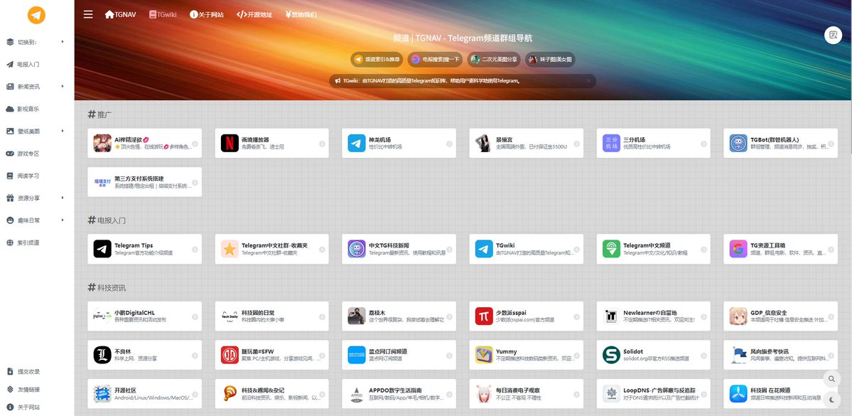This screenshot has width=852, height=416.
Task: Click the orange Telegram logo in the sidebar
Action: coord(37,15)
